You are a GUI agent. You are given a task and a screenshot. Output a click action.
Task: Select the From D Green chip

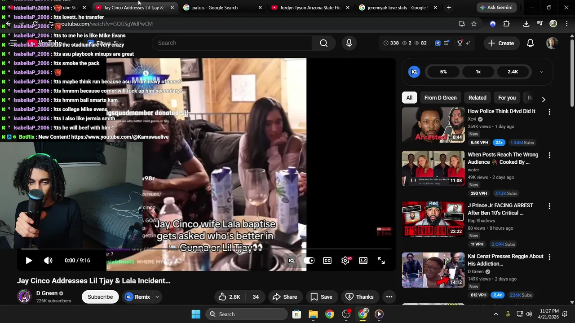[x=440, y=98]
